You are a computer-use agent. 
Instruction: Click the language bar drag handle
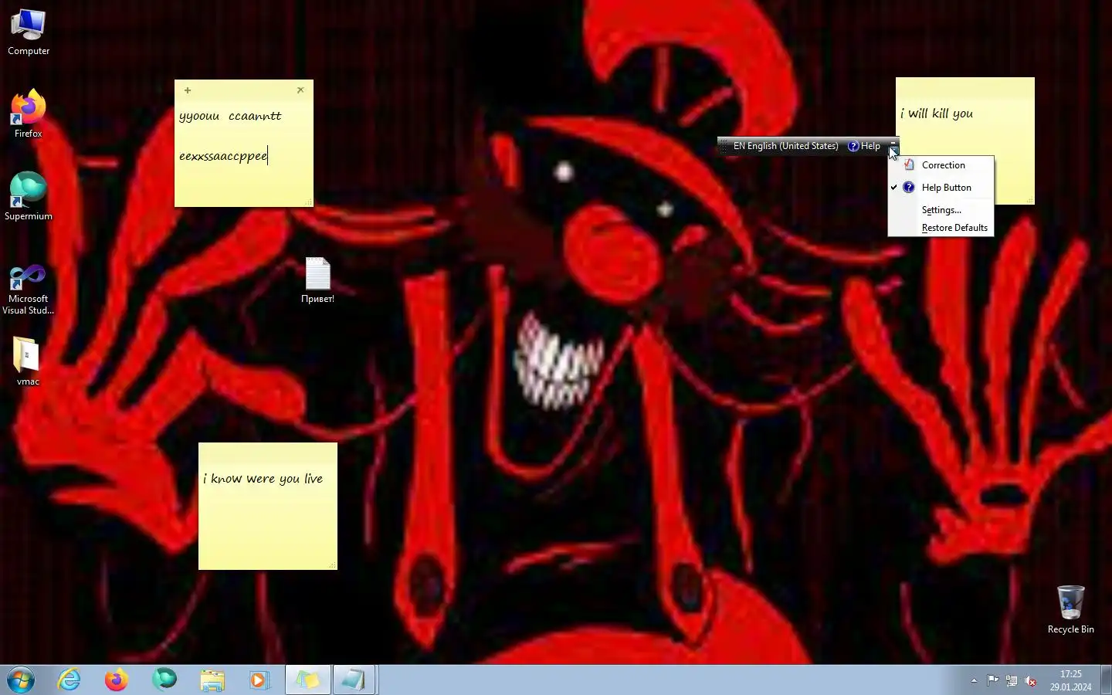(724, 146)
